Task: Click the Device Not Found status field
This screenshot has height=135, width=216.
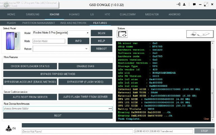Action: 77,131
